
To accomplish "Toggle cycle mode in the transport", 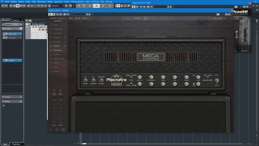I will tap(90, 6).
